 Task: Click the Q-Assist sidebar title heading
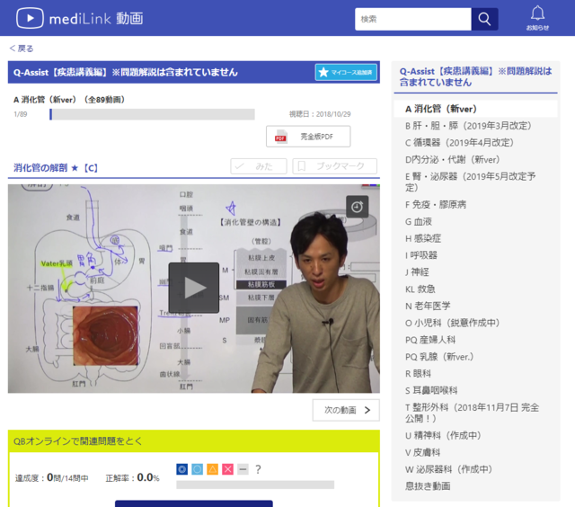pyautogui.click(x=475, y=76)
